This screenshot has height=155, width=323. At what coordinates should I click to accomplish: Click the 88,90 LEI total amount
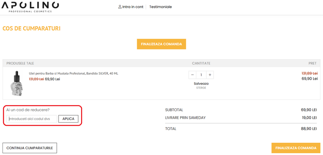coord(309,128)
